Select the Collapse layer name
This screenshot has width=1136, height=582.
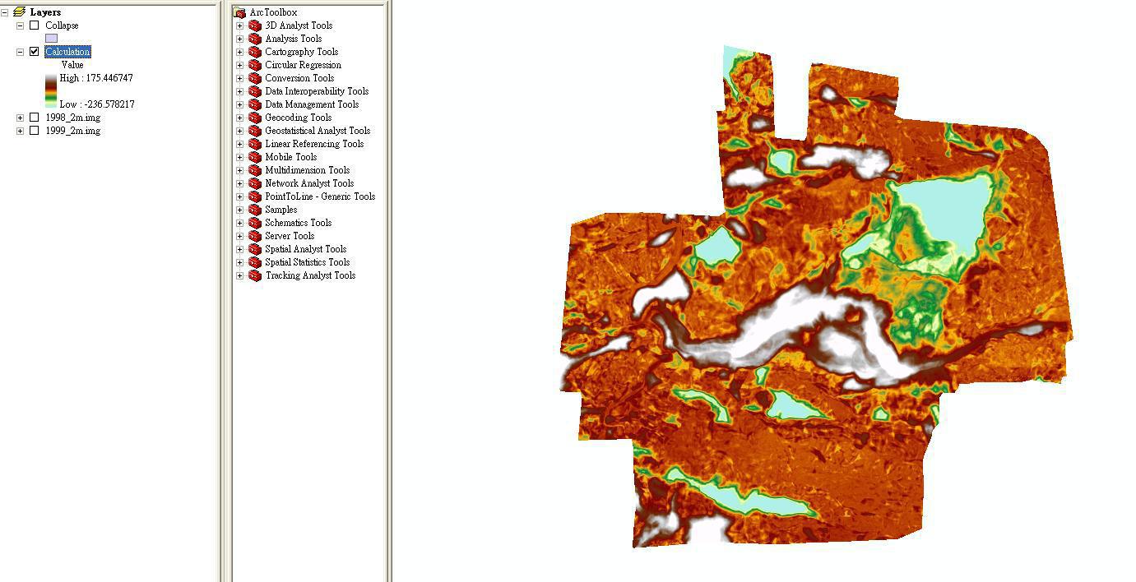62,25
